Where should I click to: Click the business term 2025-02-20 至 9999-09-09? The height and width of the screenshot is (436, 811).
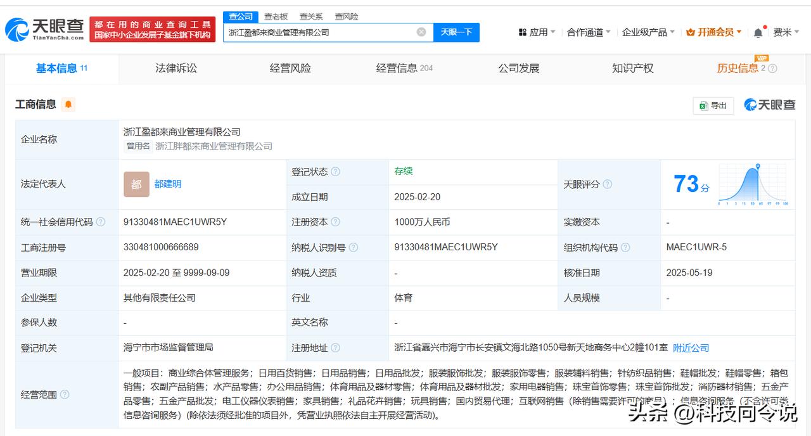(176, 272)
